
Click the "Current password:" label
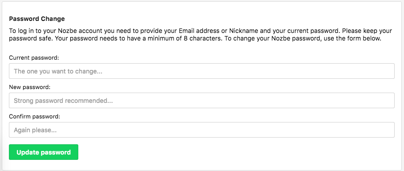click(34, 58)
